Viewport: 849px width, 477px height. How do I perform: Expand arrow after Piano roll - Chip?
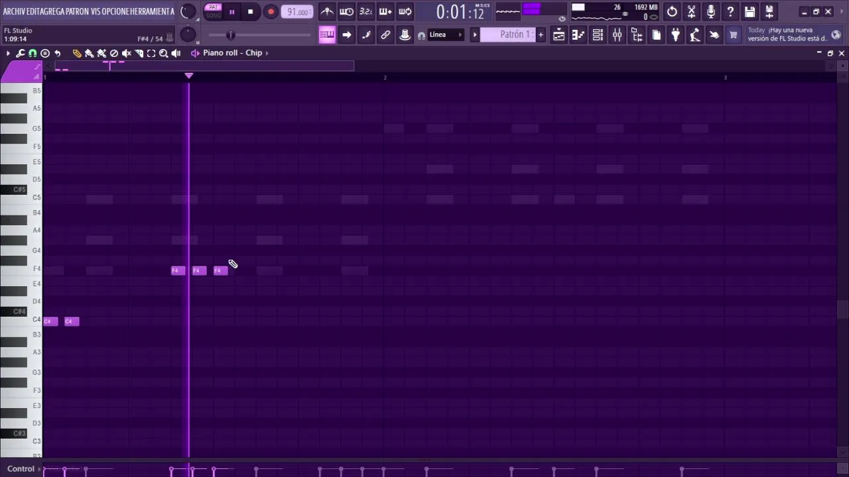(267, 53)
